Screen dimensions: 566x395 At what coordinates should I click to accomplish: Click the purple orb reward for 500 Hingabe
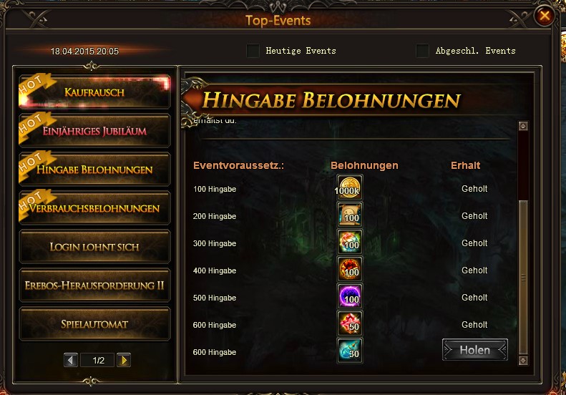coord(349,296)
